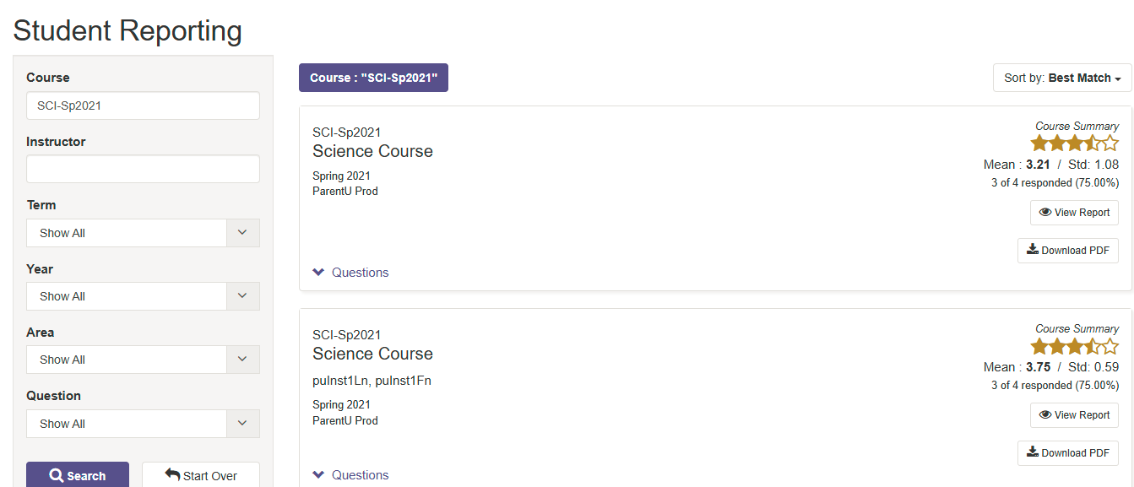Expand Questions under second Science Course
This screenshot has width=1134, height=487.
pyautogui.click(x=350, y=475)
